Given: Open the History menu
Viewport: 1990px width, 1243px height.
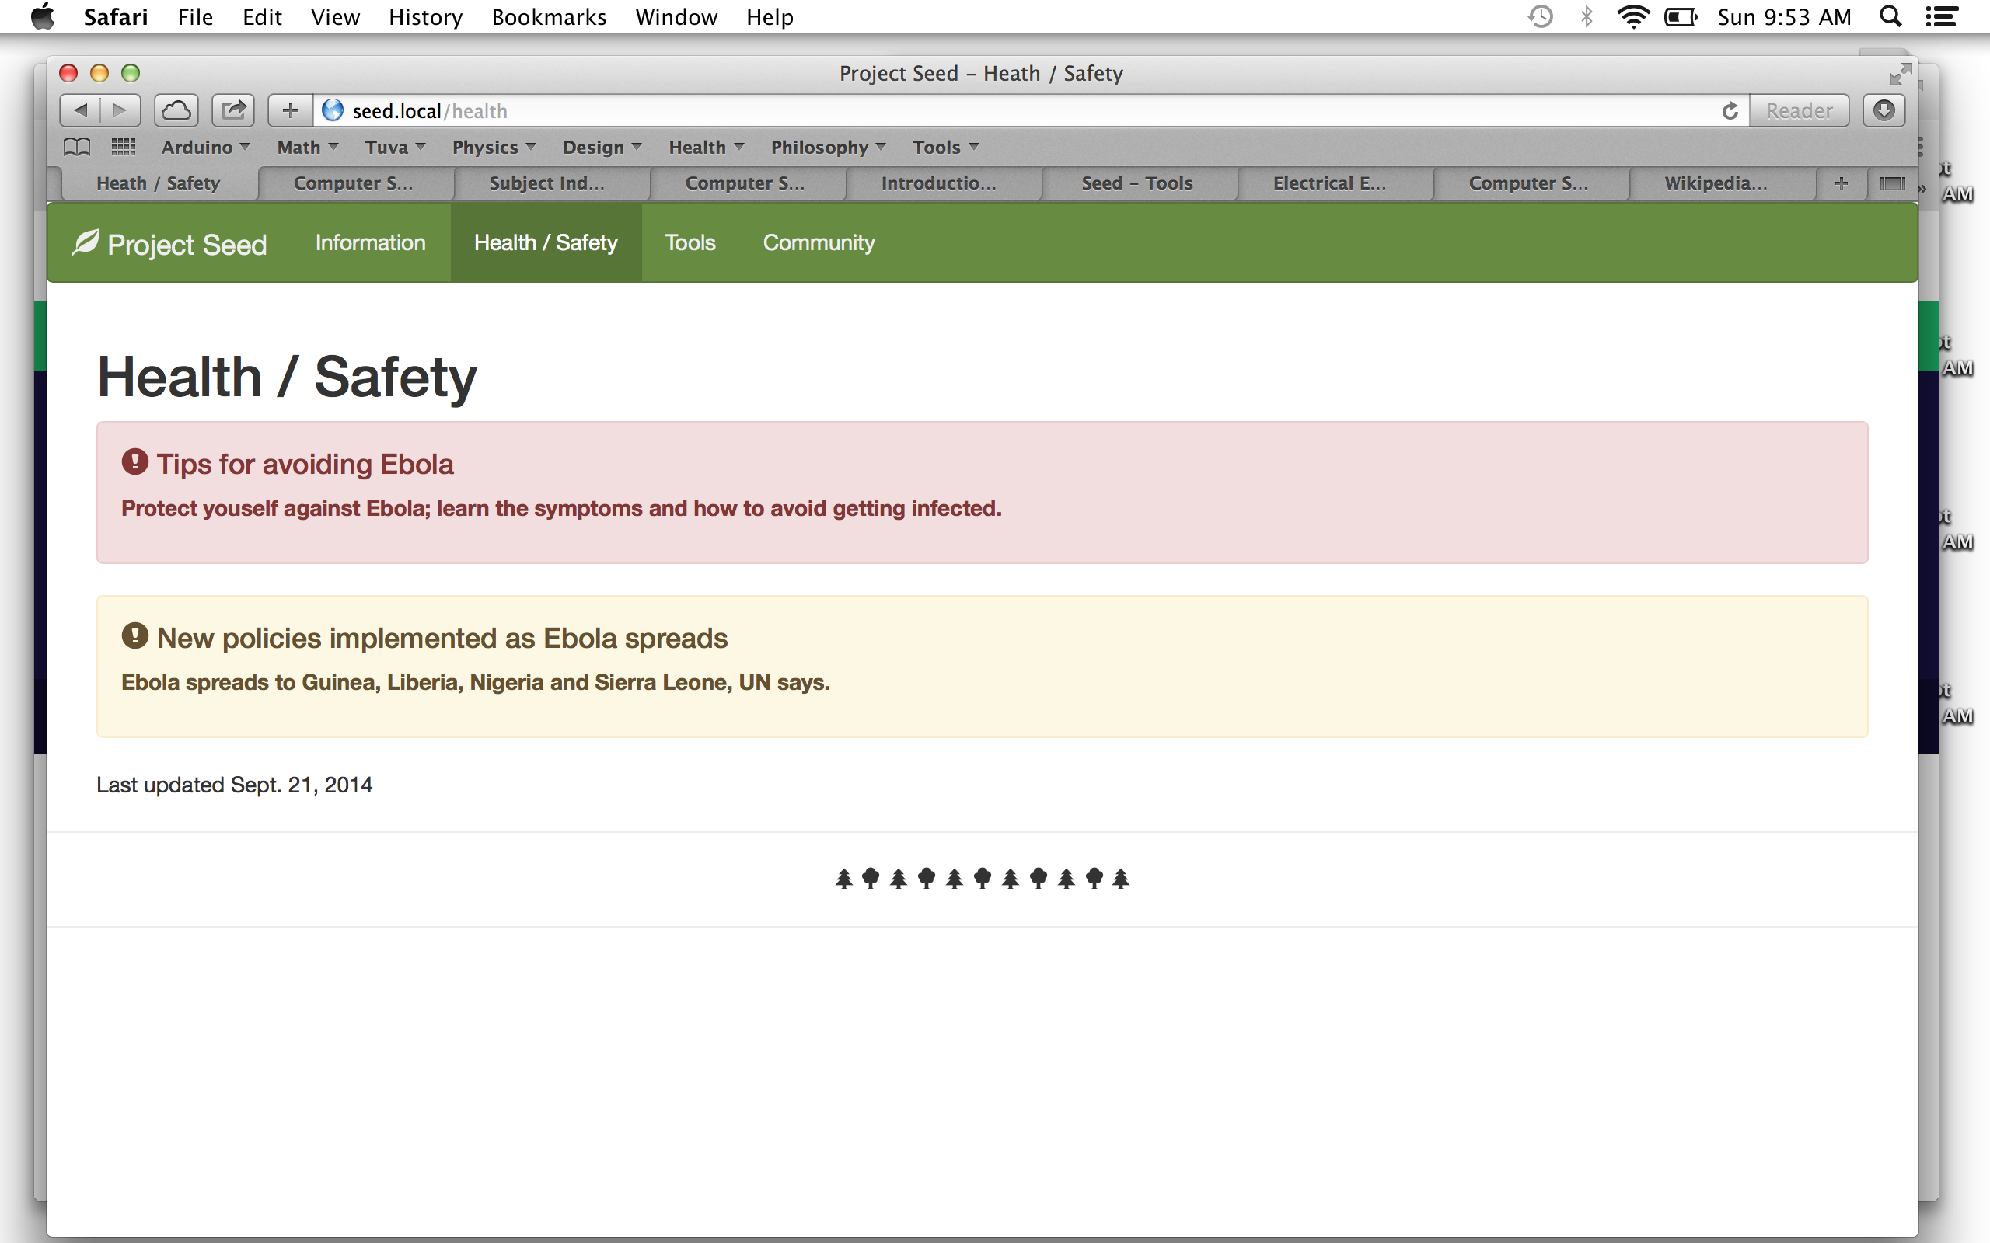Looking at the screenshot, I should coord(425,17).
